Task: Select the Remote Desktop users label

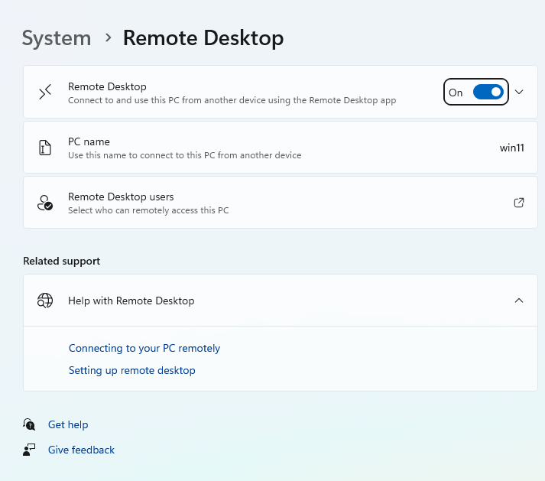Action: [x=121, y=197]
